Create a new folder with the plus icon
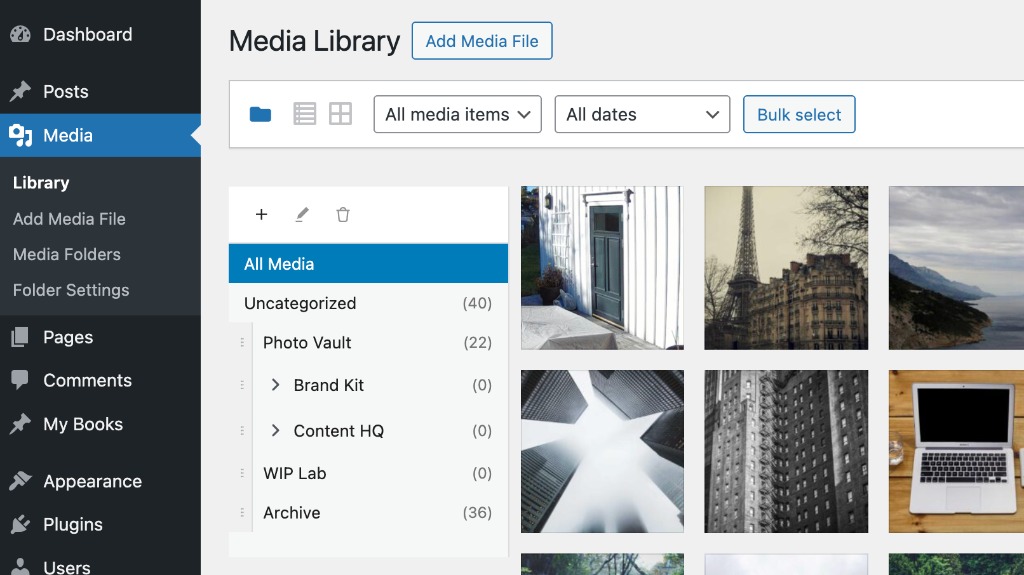The height and width of the screenshot is (575, 1024). tap(261, 215)
